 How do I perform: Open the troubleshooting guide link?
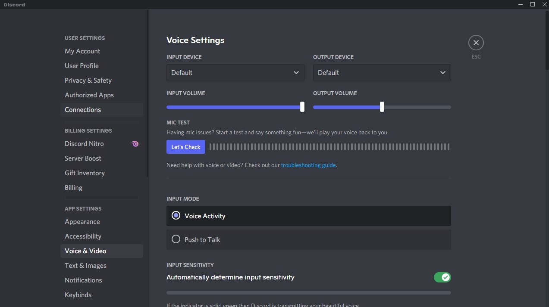tap(308, 165)
